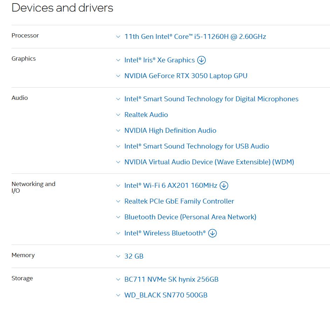330x309 pixels.
Task: Expand chevron for WD_BLACK SN770 500GB
Action: 118,295
